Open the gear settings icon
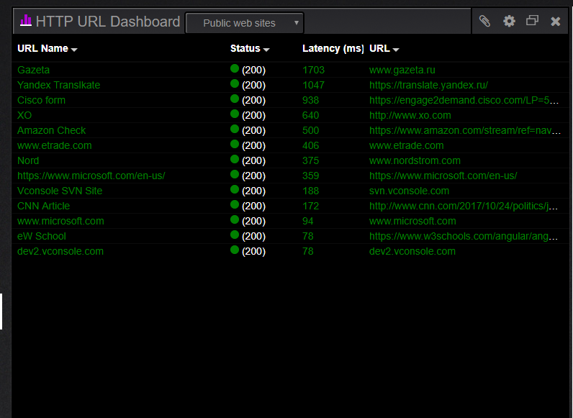Viewport: 573px width, 418px height. pyautogui.click(x=509, y=21)
